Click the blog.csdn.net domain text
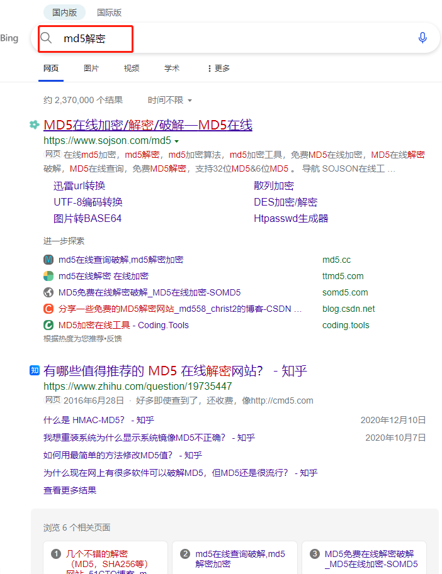This screenshot has width=442, height=574. pyautogui.click(x=349, y=309)
